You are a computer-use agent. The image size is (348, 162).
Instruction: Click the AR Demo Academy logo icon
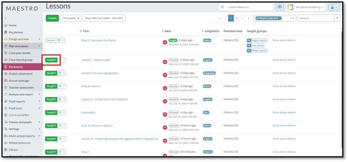(x=290, y=7)
